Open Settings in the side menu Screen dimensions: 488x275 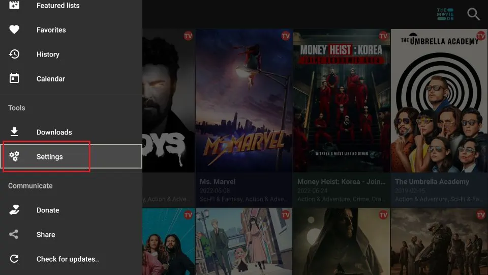click(x=71, y=156)
